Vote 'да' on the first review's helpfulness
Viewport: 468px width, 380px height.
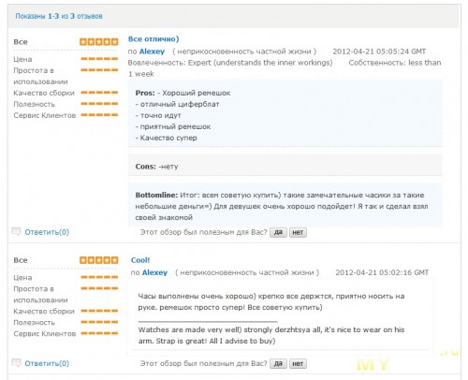[278, 232]
